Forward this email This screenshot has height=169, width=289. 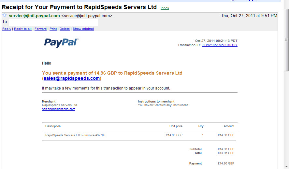click(x=40, y=29)
